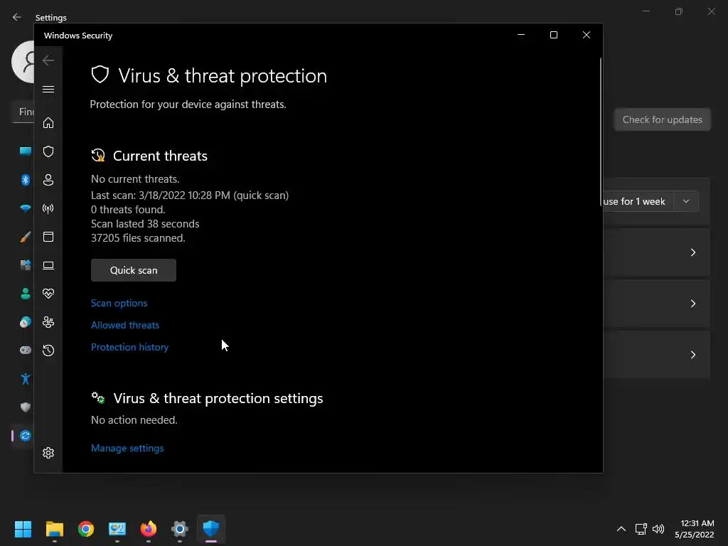Image resolution: width=728 pixels, height=546 pixels.
Task: Open File Explorer from taskbar
Action: click(54, 529)
